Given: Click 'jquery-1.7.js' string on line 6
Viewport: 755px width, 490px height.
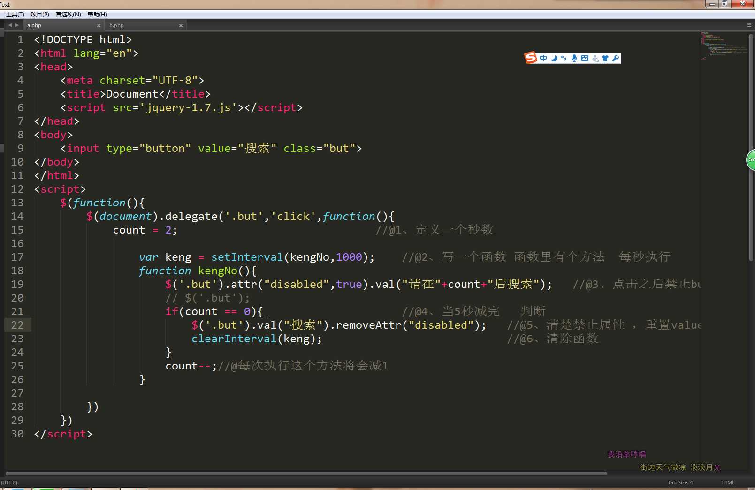Looking at the screenshot, I should tap(191, 107).
